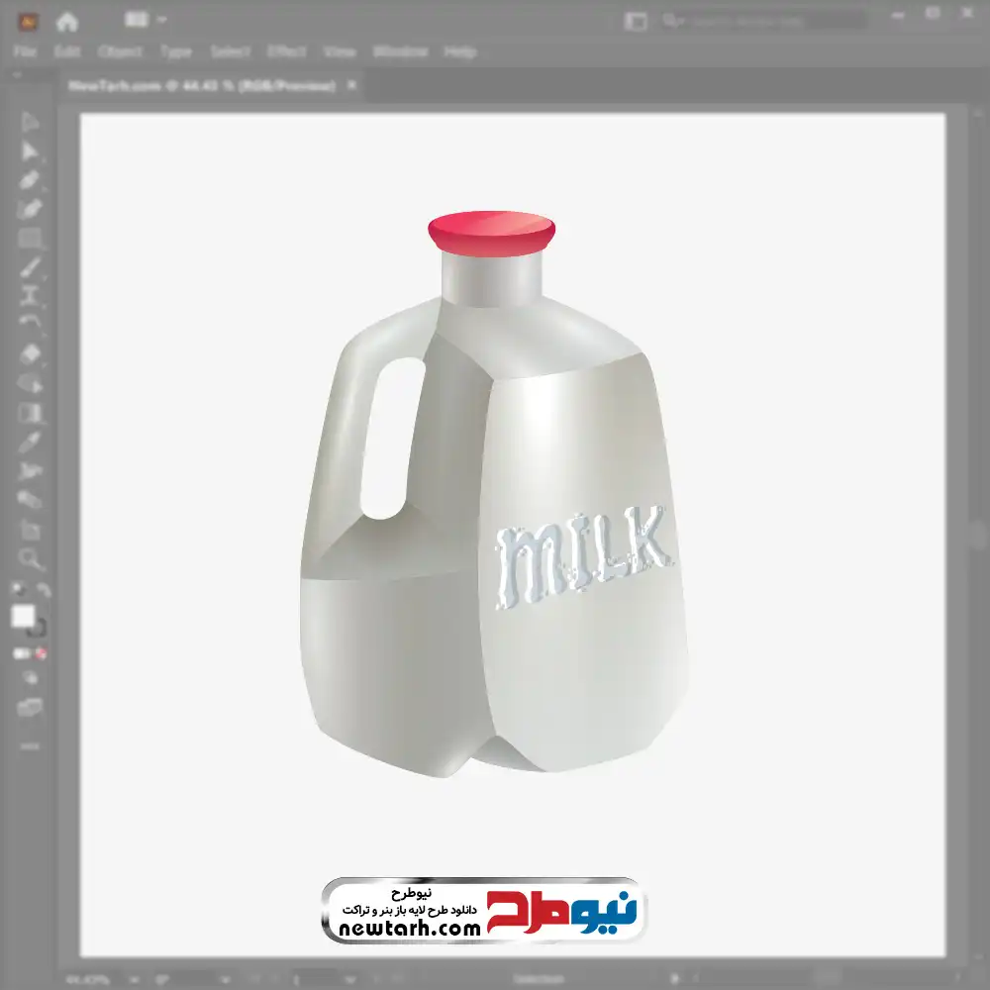The width and height of the screenshot is (990, 990).
Task: Choose the Paintbrush tool
Action: coord(30,266)
